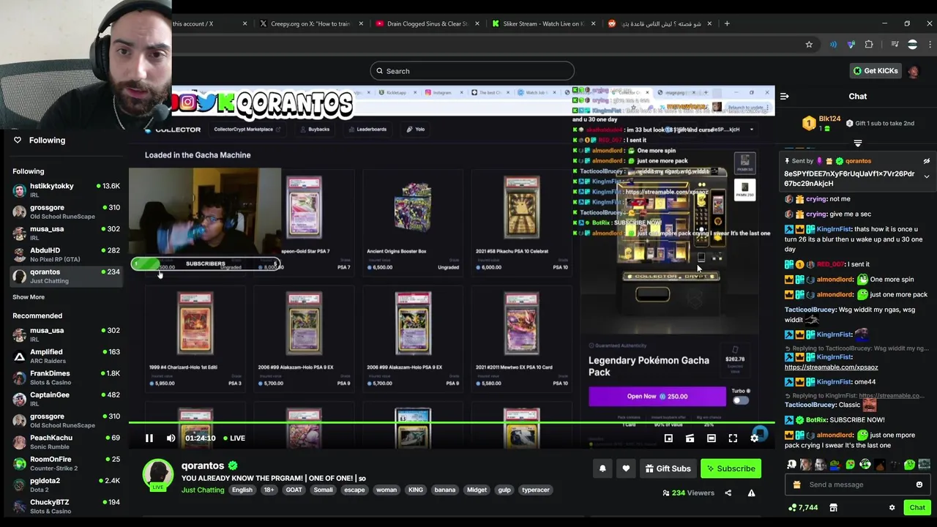Open the browser three-dot menu
Screen dimensions: 937x527
930,45
